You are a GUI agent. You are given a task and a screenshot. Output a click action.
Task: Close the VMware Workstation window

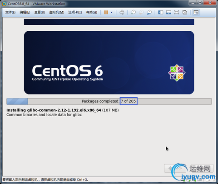(210, 3)
